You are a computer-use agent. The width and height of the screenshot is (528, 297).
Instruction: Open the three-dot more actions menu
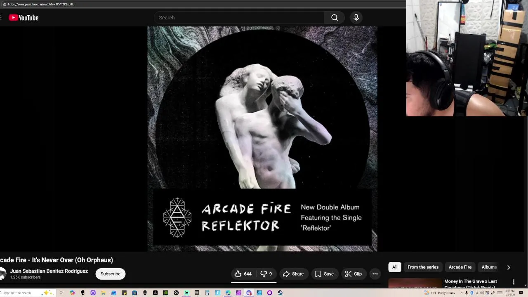375,274
